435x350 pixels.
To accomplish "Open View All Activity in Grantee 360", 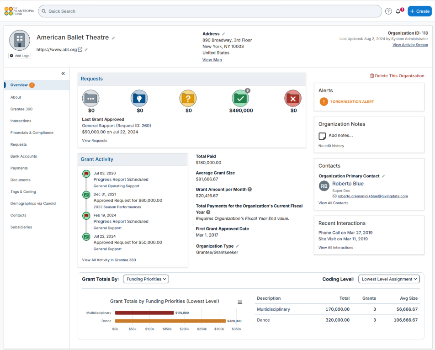I will pyautogui.click(x=109, y=260).
